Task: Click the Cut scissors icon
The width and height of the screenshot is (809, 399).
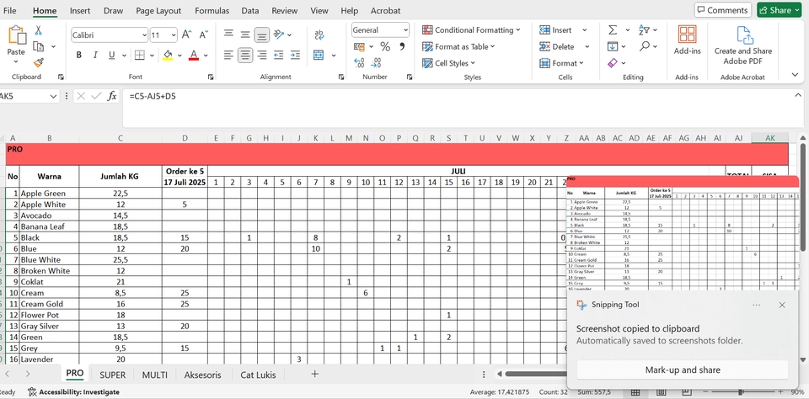Action: (38, 30)
